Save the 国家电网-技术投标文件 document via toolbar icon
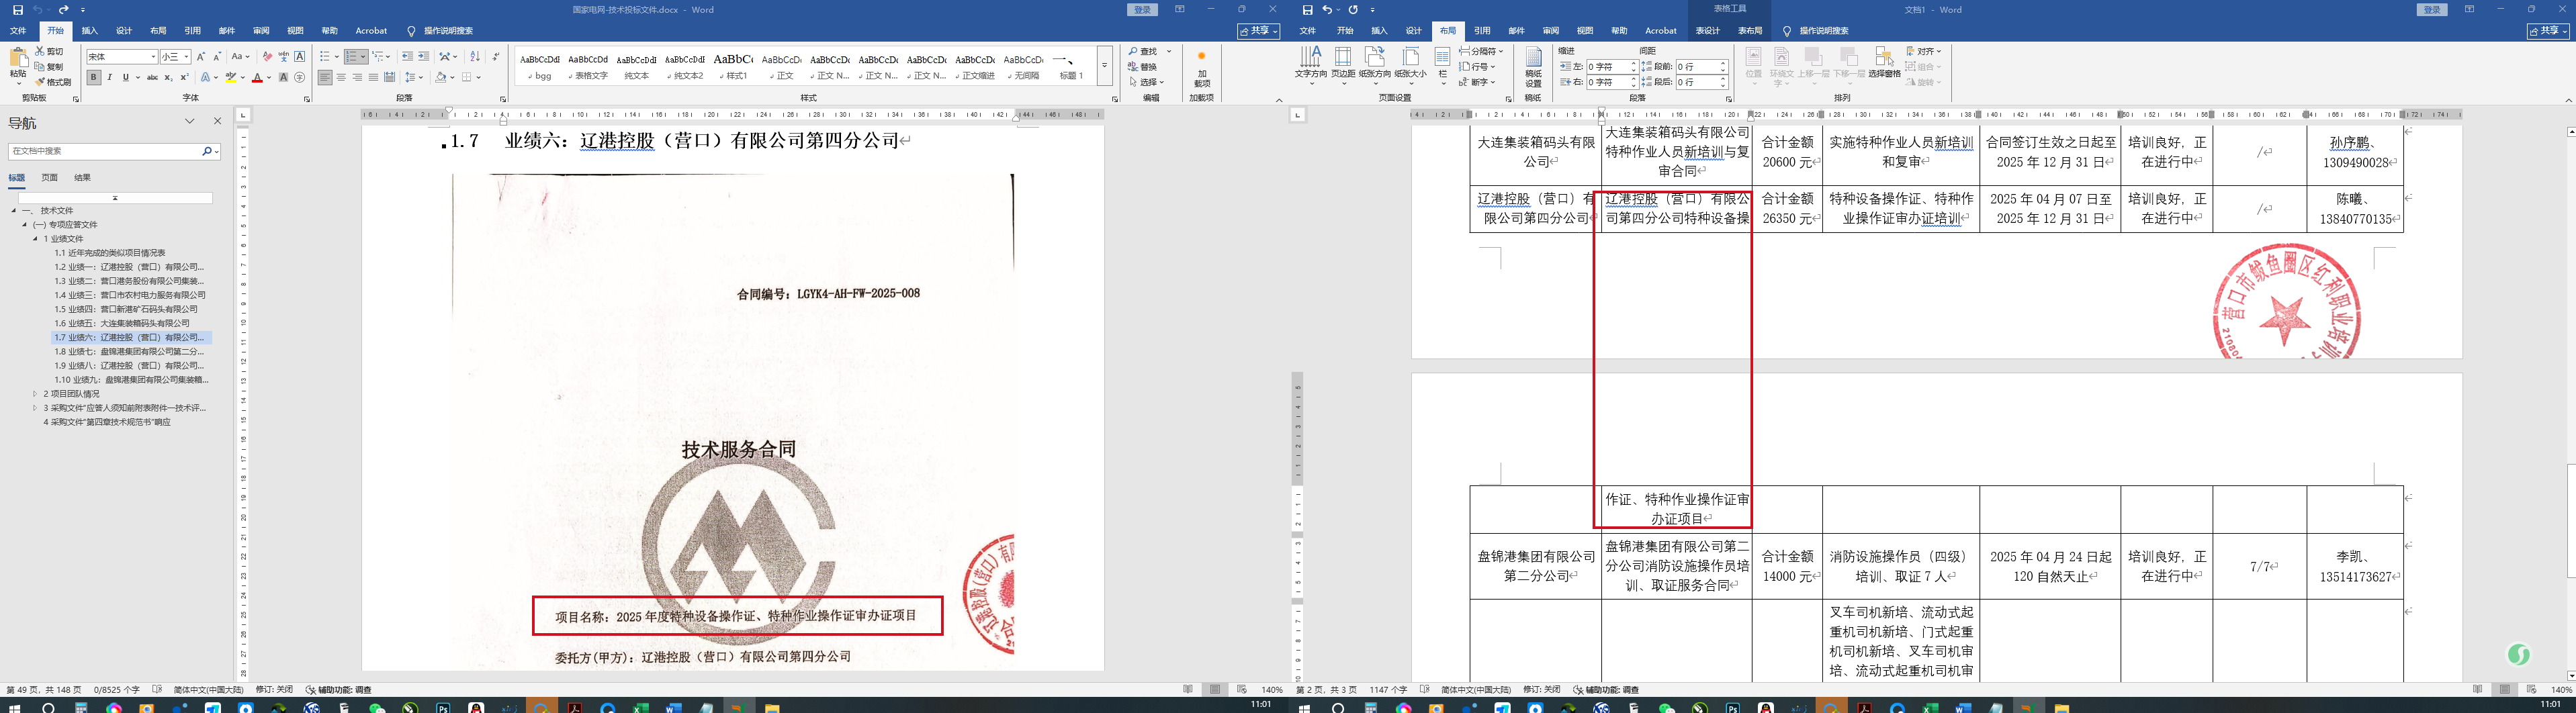Image resolution: width=2576 pixels, height=713 pixels. (18, 10)
